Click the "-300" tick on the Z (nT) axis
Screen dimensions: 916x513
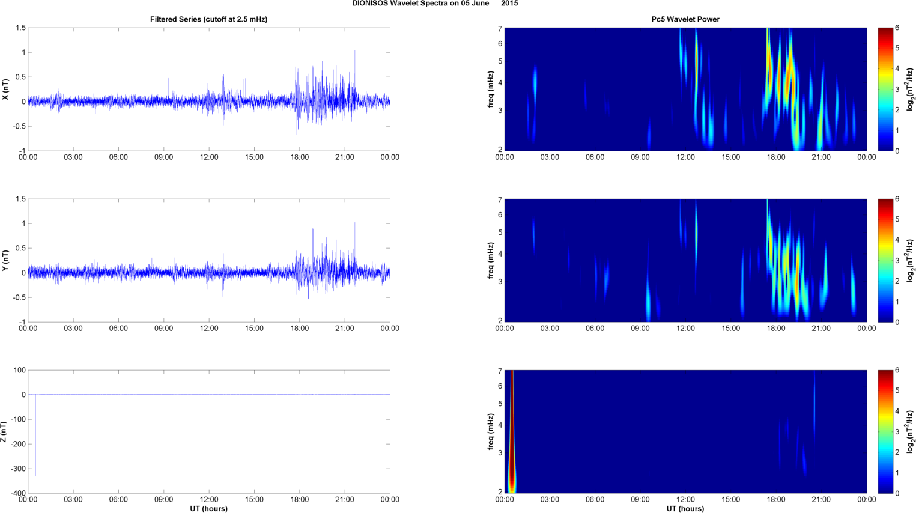(x=18, y=469)
